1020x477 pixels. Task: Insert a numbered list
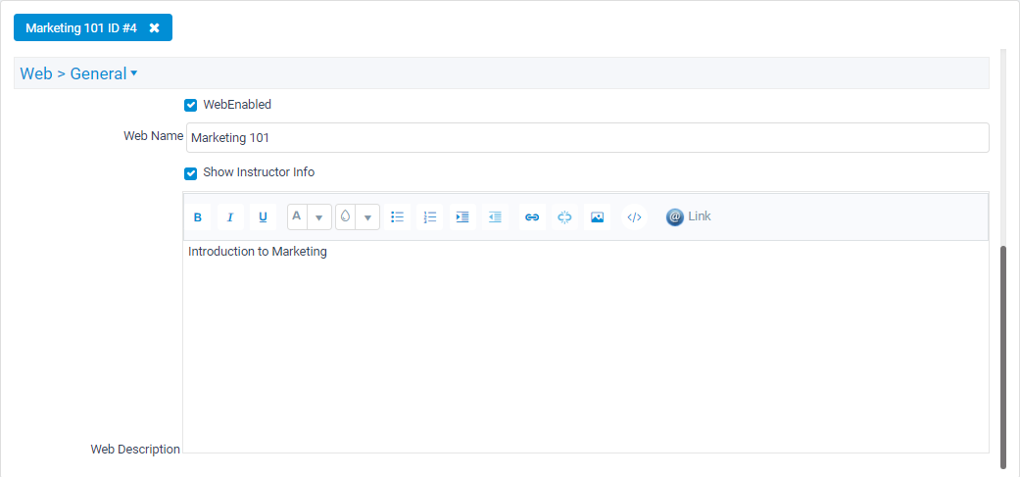pos(430,217)
